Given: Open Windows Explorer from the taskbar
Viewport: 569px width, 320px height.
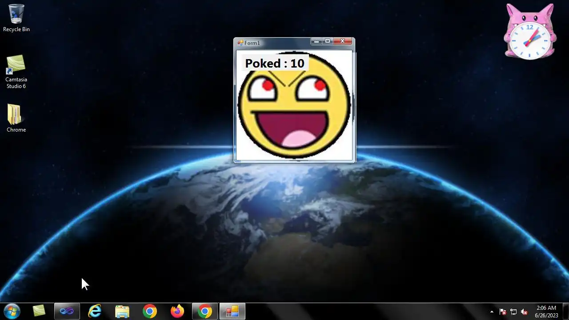Looking at the screenshot, I should point(122,311).
